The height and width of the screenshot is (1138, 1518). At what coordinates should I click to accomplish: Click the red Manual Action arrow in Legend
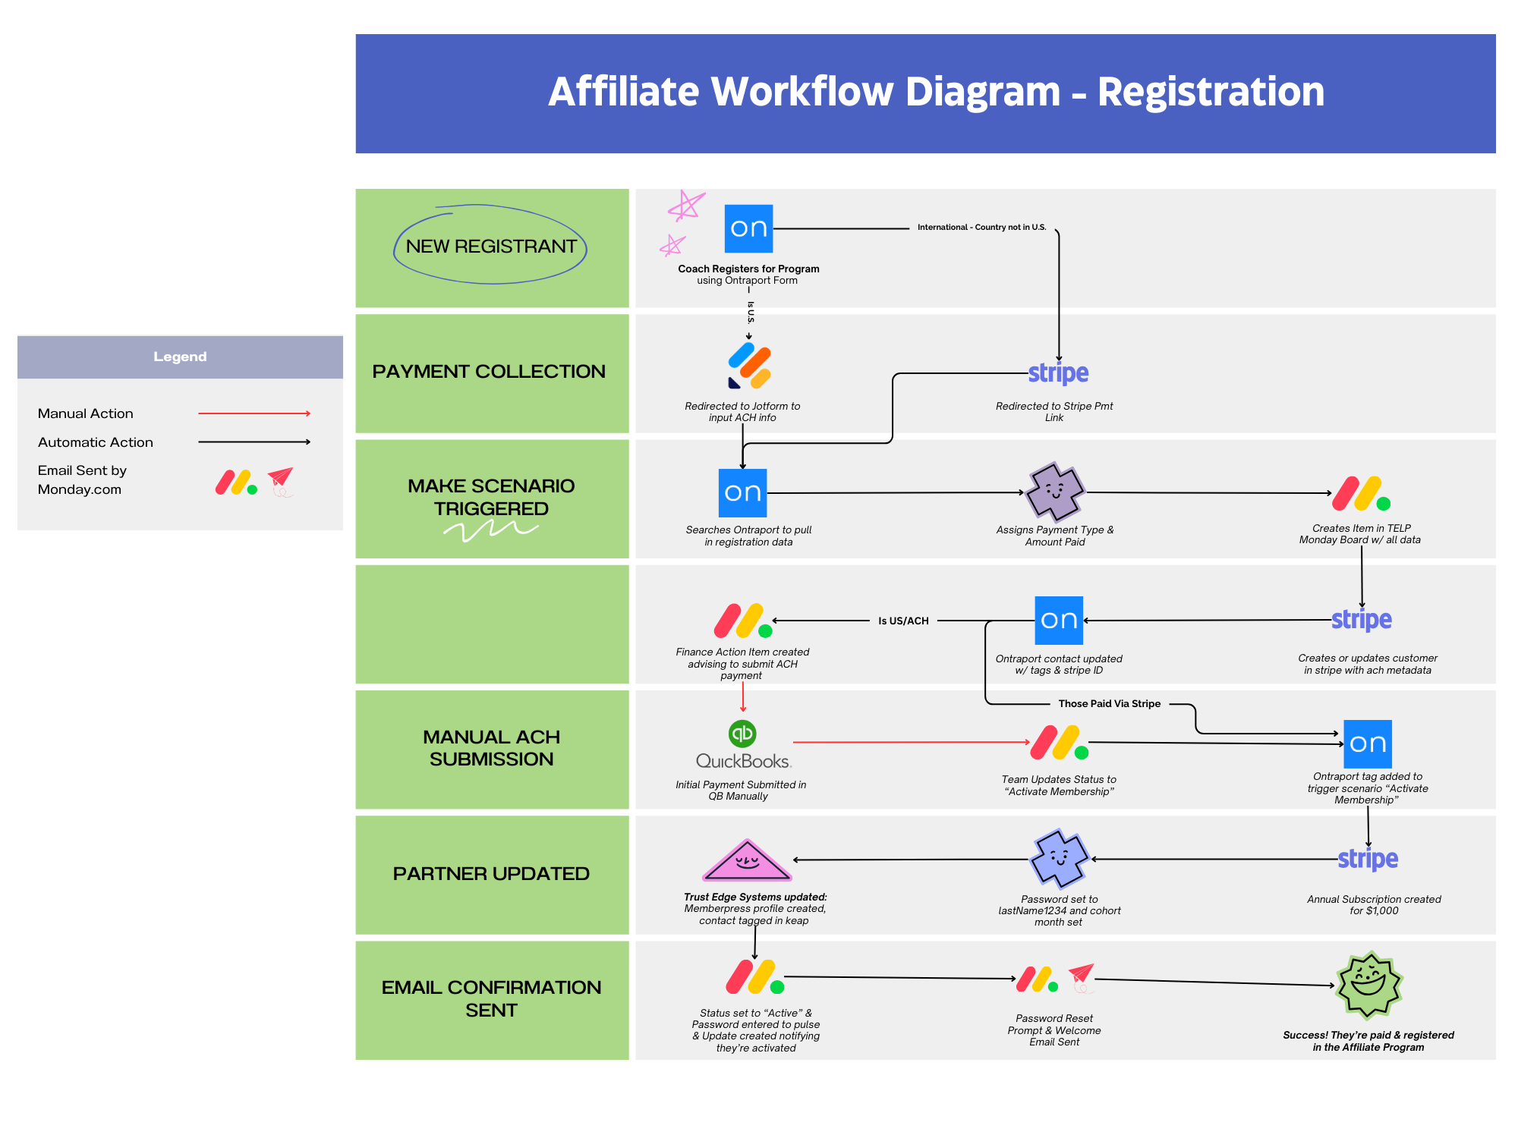point(254,413)
